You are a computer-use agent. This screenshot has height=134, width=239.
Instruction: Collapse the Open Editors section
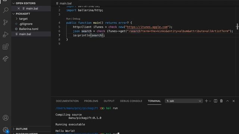click(13, 3)
